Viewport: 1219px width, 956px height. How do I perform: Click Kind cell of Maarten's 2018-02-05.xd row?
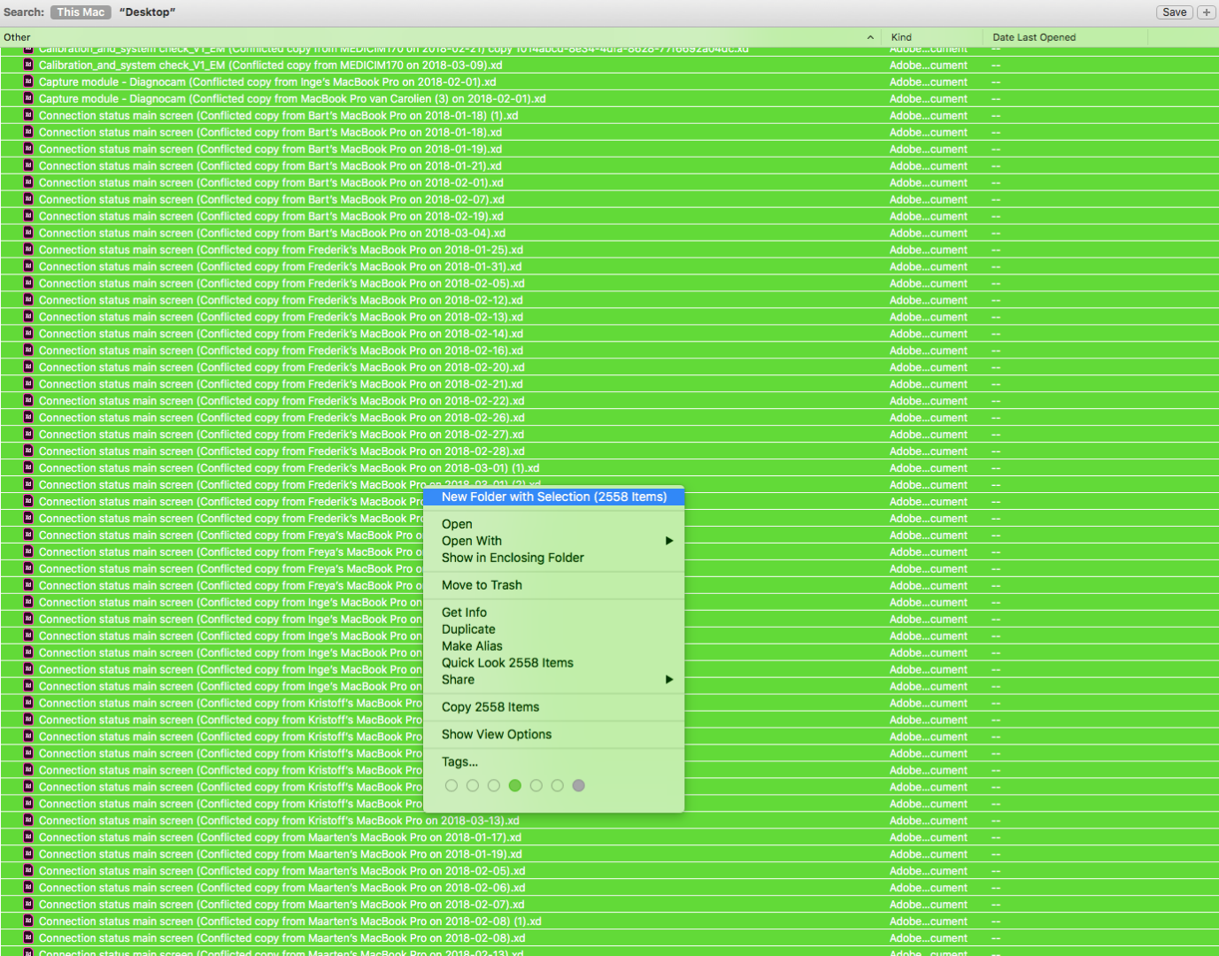[x=929, y=871]
